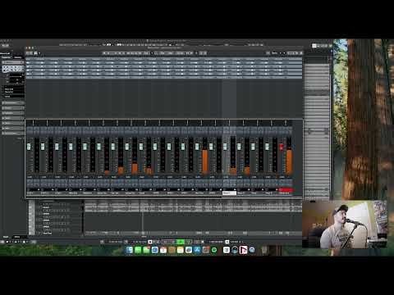Image resolution: width=394 pixels, height=295 pixels.
Task: Click the fader of the highlighted mixer channel
Action: (x=225, y=147)
